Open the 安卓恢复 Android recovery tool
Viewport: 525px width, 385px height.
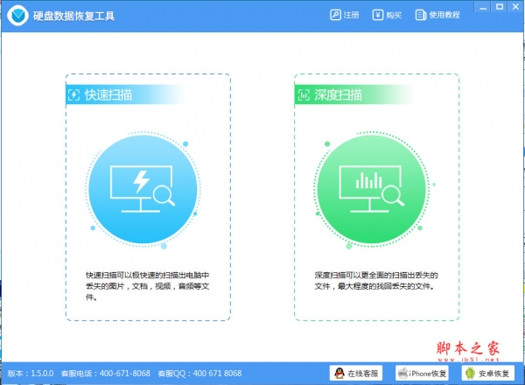click(x=488, y=373)
